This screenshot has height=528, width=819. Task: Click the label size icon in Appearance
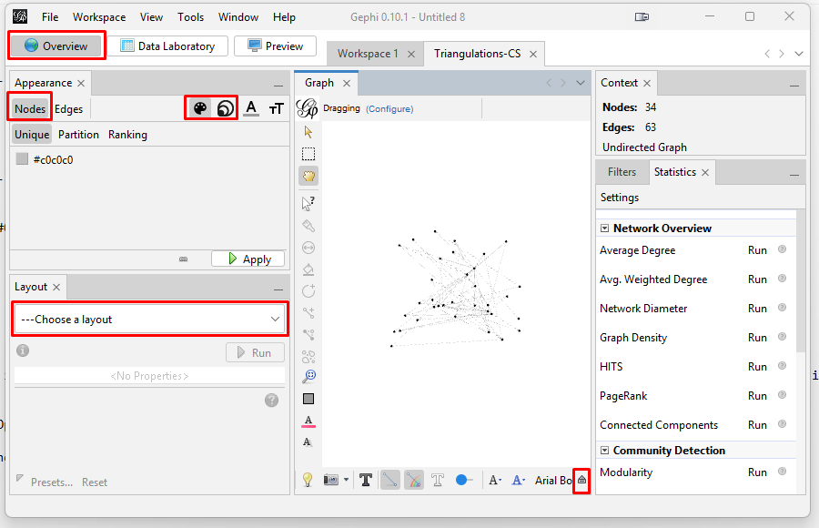[x=277, y=108]
